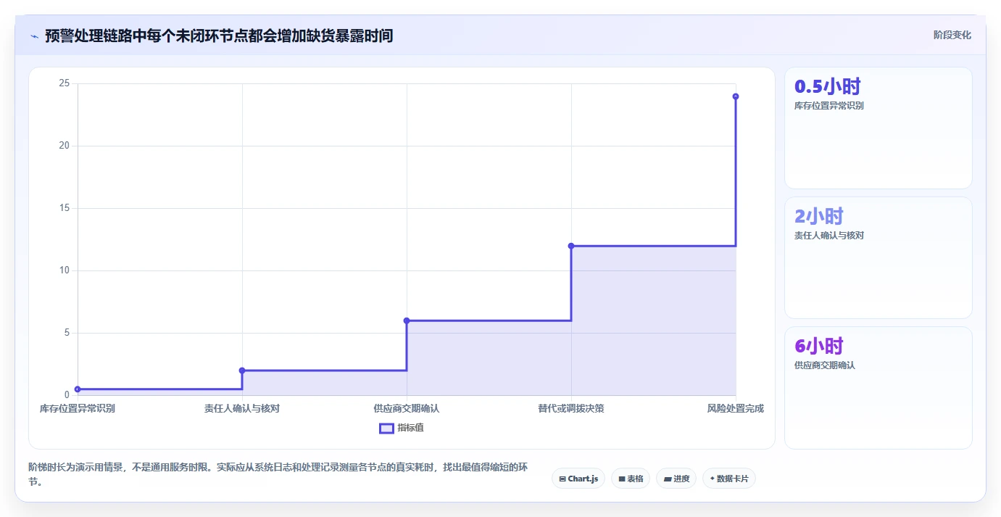Select the 表格 chip
The width and height of the screenshot is (1001, 517).
tap(631, 479)
